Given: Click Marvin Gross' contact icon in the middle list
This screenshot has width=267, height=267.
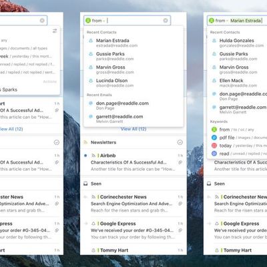Looking at the screenshot, I should (x=91, y=67).
